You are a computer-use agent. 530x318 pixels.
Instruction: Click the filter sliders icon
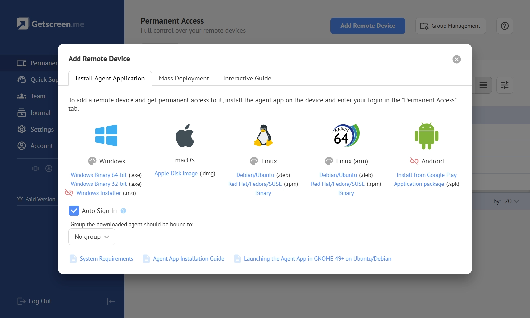(505, 85)
